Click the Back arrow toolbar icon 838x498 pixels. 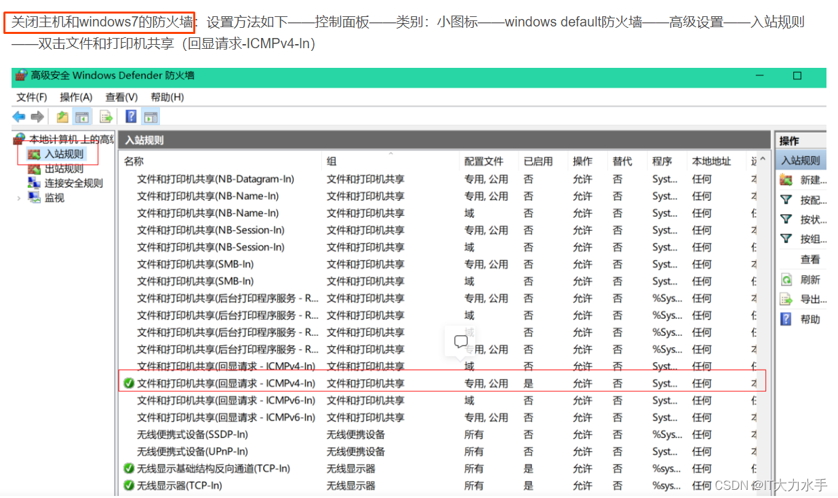tap(19, 117)
